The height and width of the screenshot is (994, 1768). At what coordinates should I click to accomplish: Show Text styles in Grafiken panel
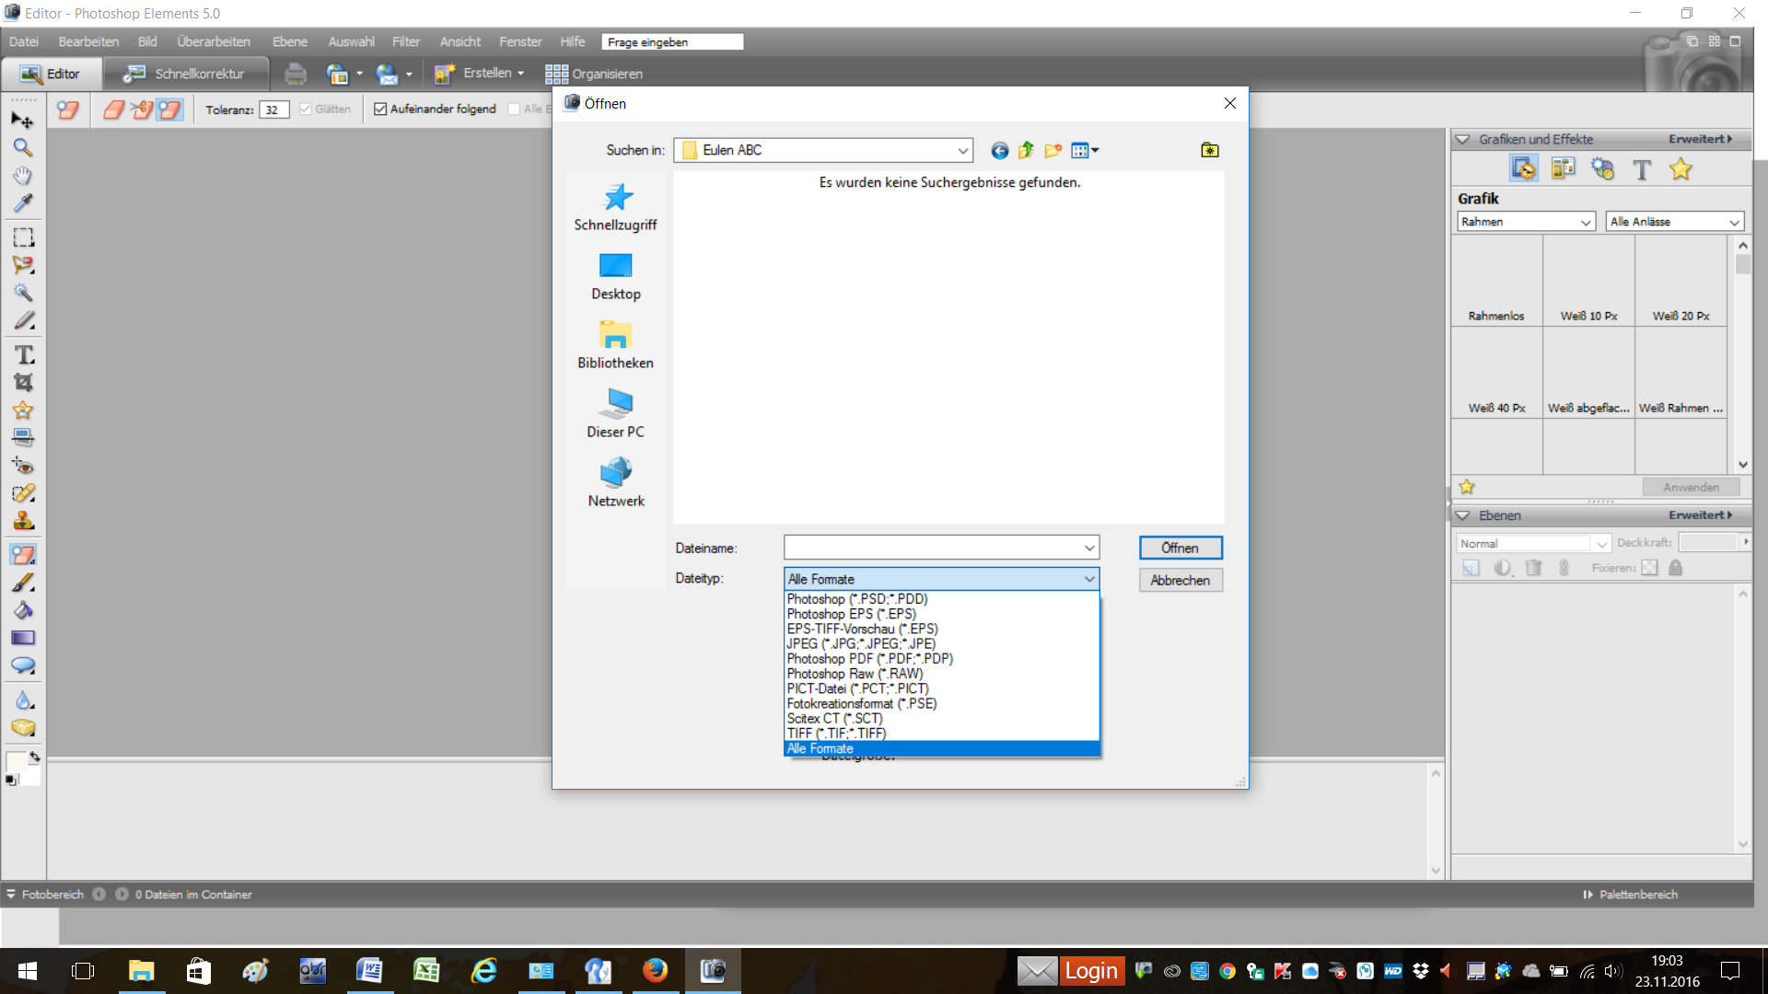(x=1642, y=168)
